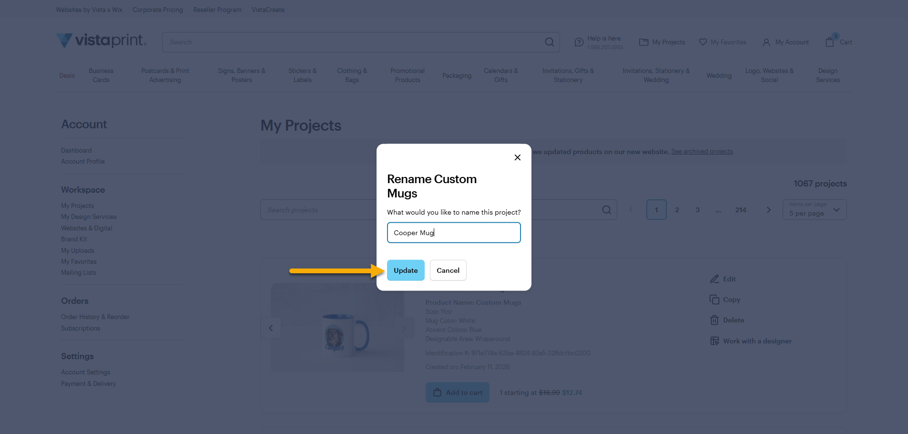
Task: Open Mailing Lists in the sidebar
Action: [x=79, y=272]
